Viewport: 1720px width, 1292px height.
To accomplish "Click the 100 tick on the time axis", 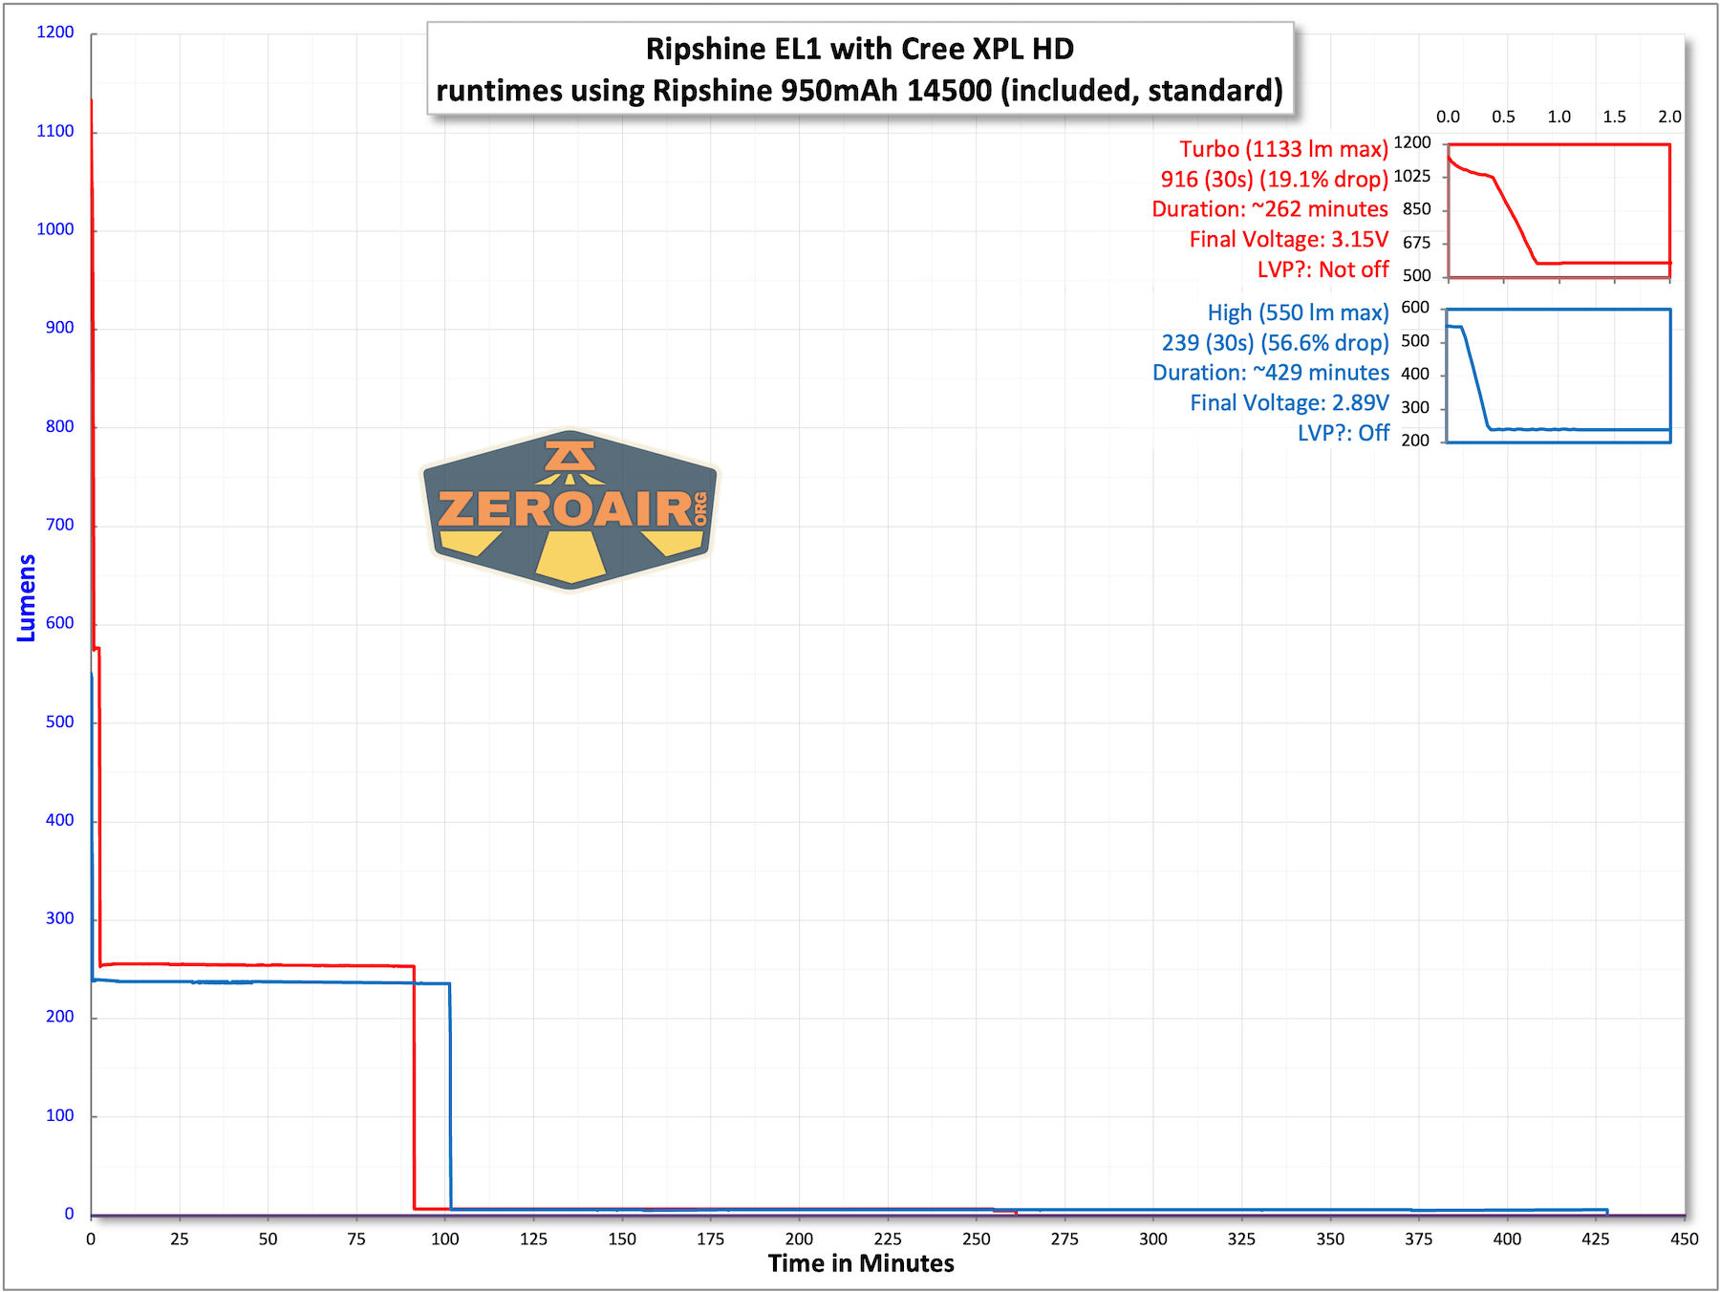I will (x=445, y=1239).
